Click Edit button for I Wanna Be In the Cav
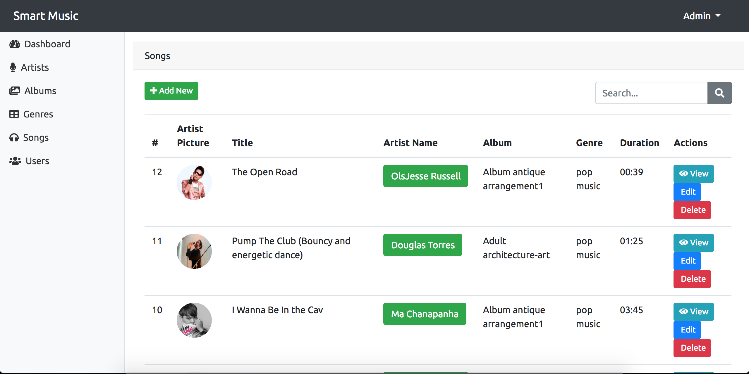 point(688,329)
